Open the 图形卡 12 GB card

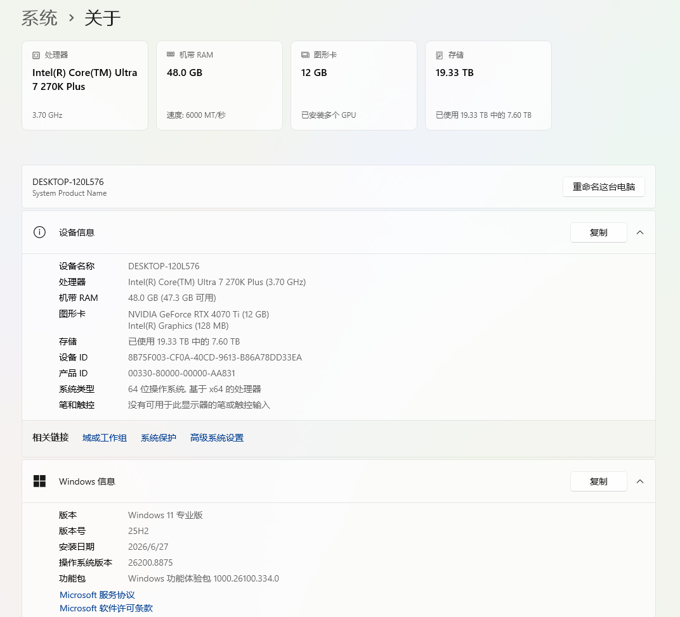point(354,86)
